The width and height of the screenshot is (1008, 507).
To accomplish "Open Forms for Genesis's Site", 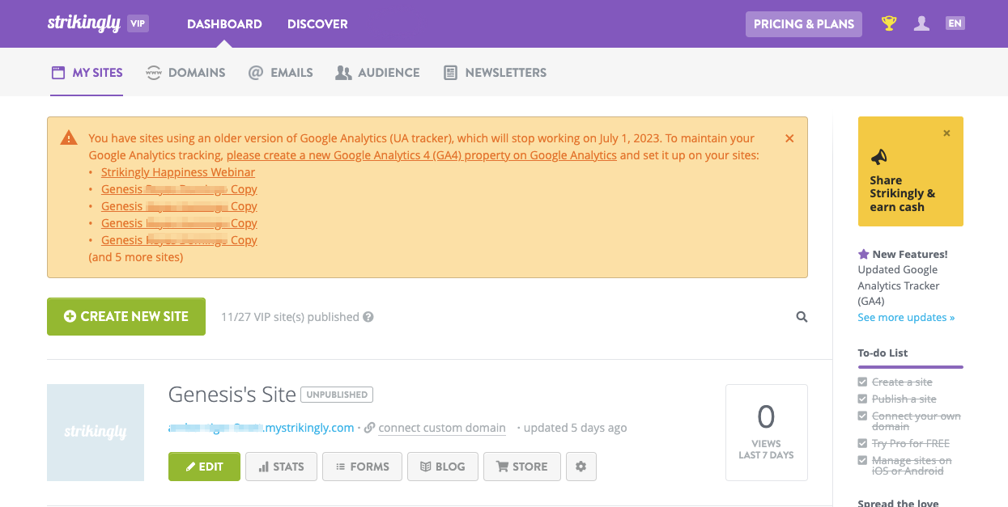I will click(x=362, y=467).
